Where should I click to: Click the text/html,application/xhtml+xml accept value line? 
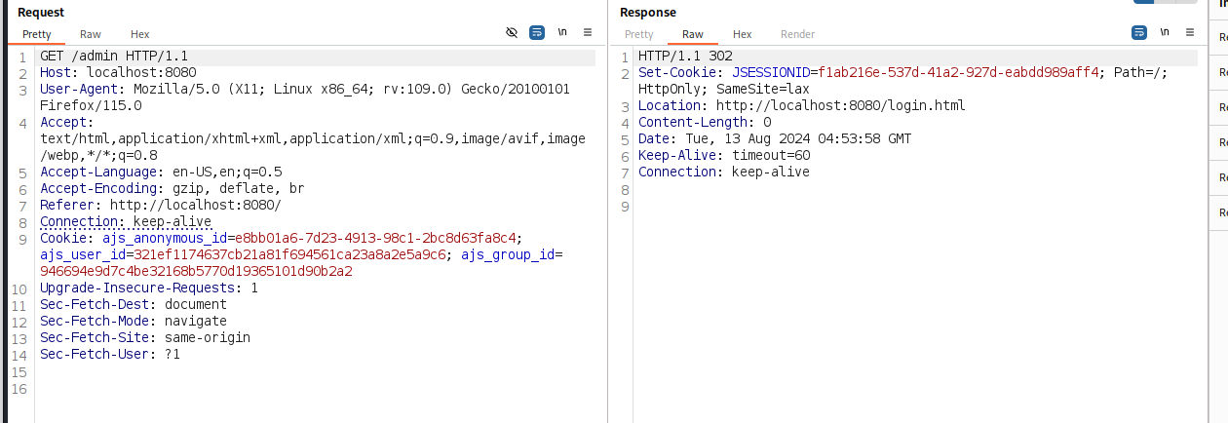313,138
